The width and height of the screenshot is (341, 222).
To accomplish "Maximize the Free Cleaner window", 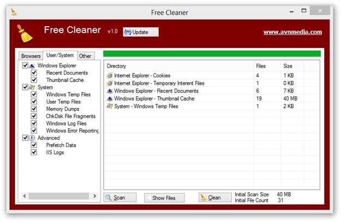I will 304,11.
